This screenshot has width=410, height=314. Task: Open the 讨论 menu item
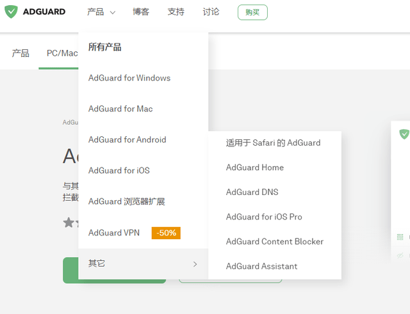[x=211, y=12]
